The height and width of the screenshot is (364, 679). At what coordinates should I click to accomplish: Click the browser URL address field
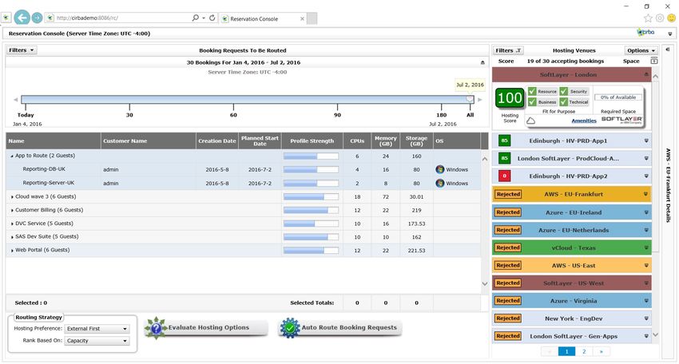pos(123,18)
